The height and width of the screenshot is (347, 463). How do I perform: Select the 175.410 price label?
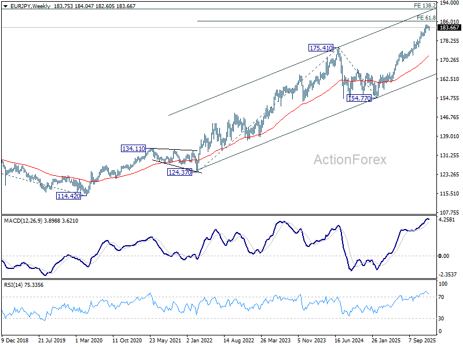pos(321,48)
